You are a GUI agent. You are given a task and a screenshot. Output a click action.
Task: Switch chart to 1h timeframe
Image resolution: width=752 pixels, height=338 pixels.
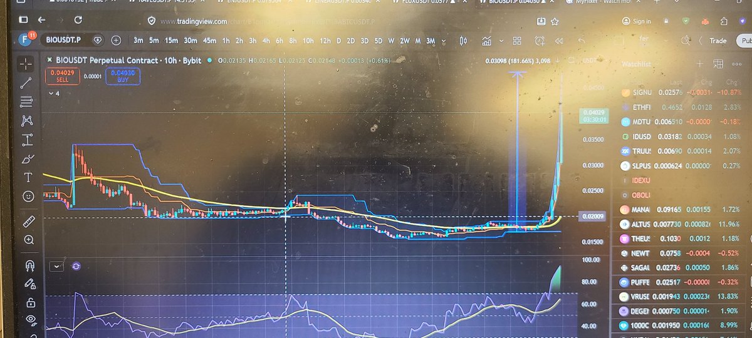(226, 41)
